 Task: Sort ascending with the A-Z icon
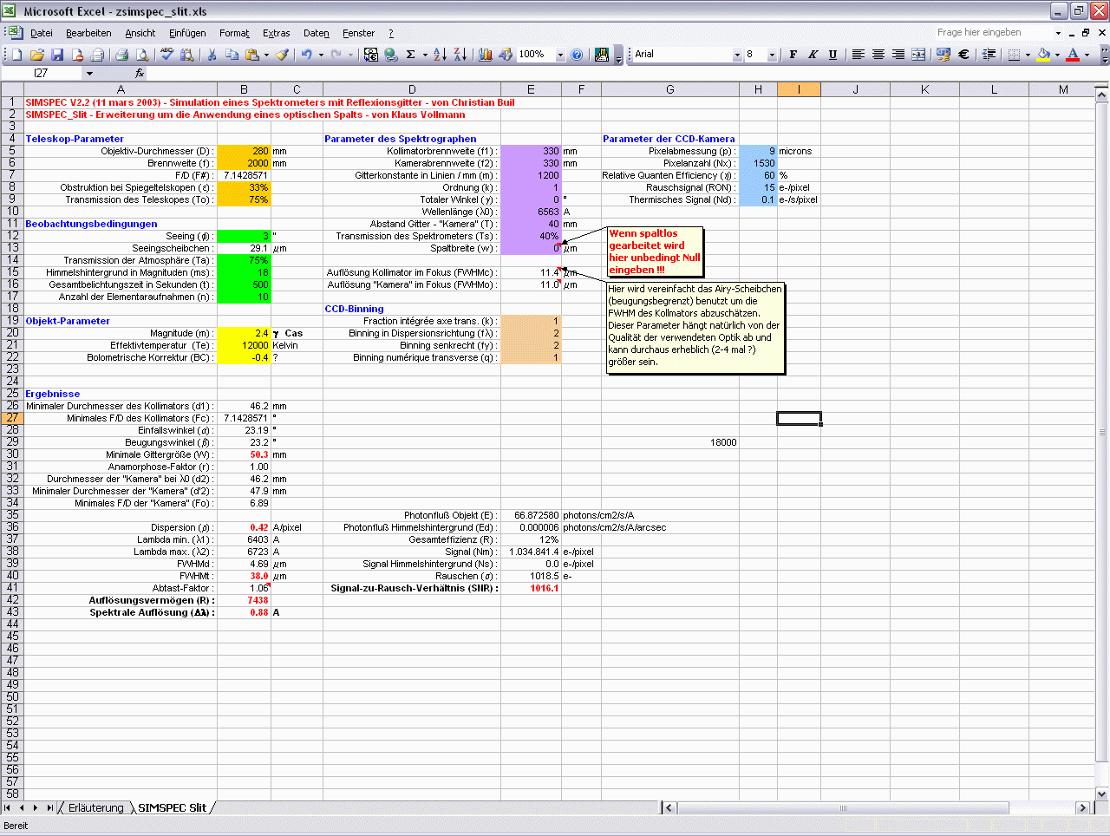pyautogui.click(x=440, y=55)
